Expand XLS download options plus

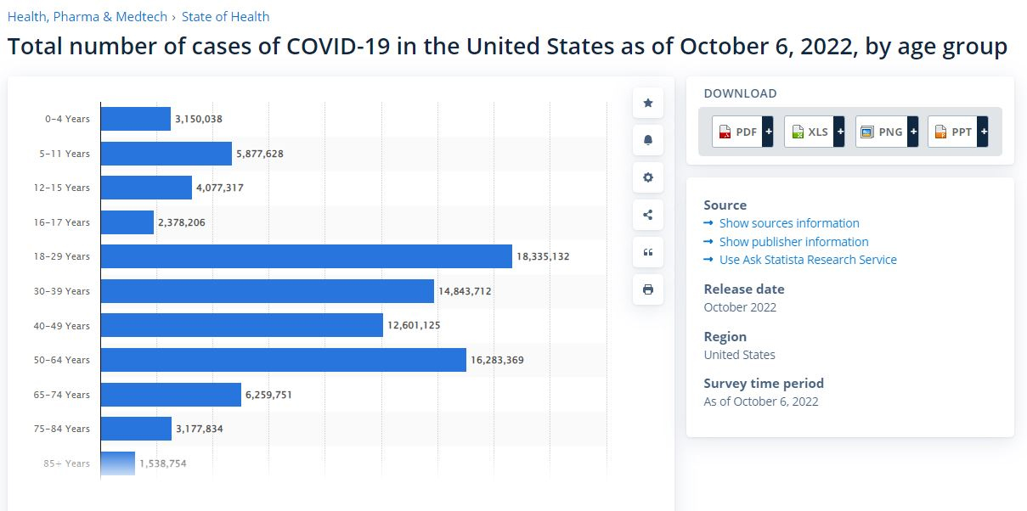840,132
